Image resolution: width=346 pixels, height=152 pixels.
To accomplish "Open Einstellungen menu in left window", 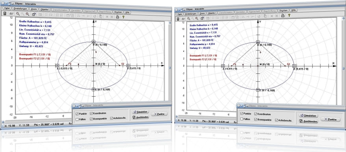I will [20, 9].
